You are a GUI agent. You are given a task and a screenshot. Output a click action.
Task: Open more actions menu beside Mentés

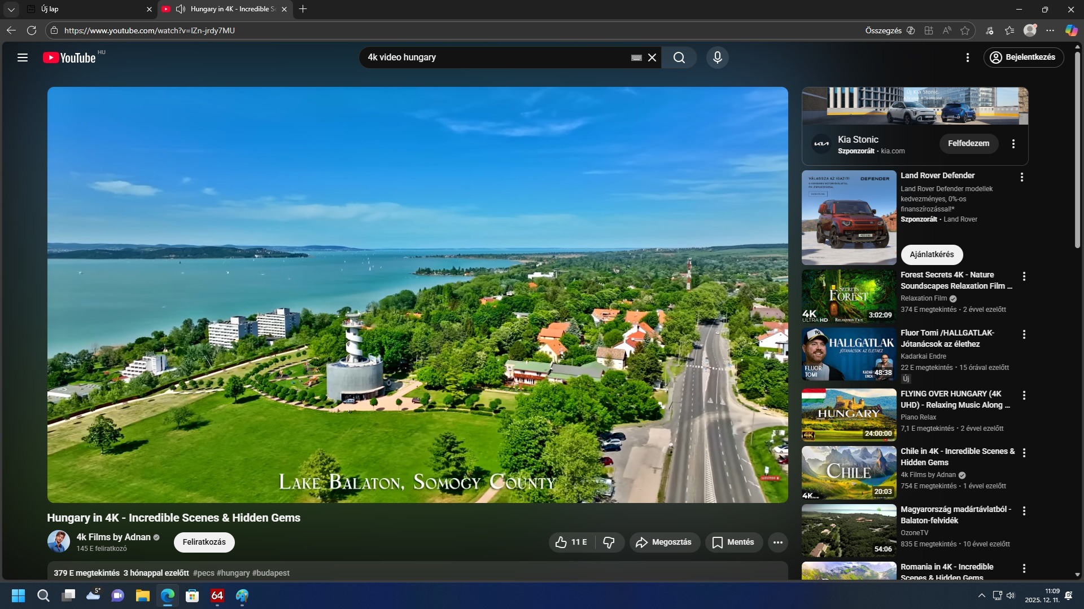[x=777, y=542]
